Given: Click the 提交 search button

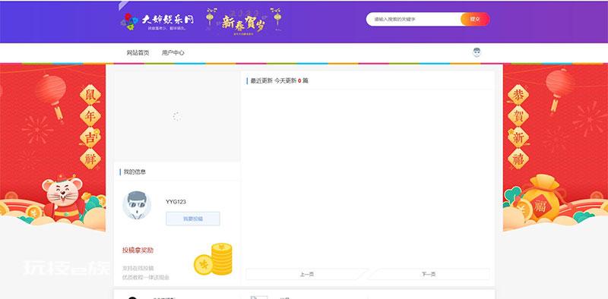Looking at the screenshot, I should pos(475,19).
